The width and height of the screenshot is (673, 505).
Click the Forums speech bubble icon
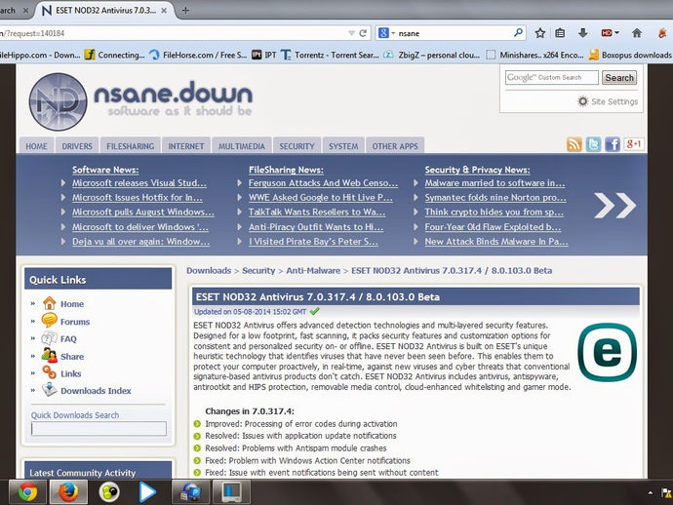50,321
